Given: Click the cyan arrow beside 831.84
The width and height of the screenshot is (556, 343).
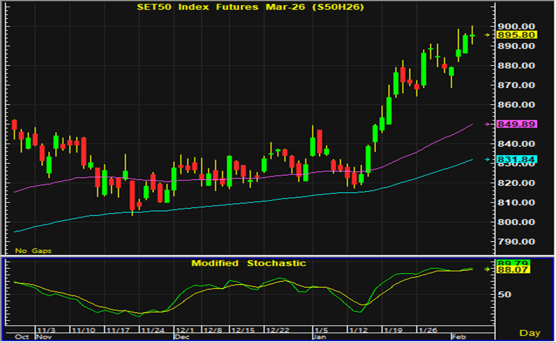Looking at the screenshot, I should (x=487, y=159).
